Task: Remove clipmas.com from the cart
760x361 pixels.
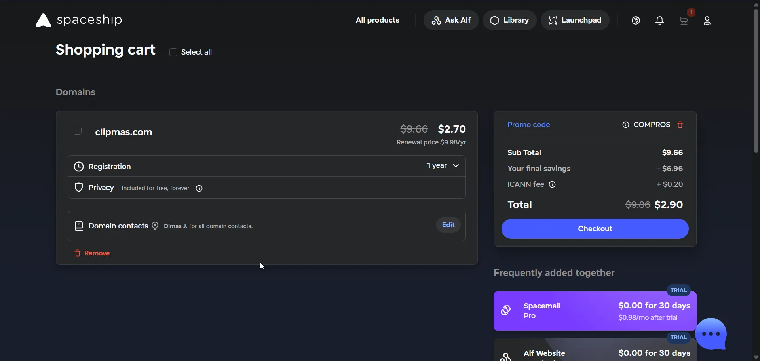Action: pos(92,253)
